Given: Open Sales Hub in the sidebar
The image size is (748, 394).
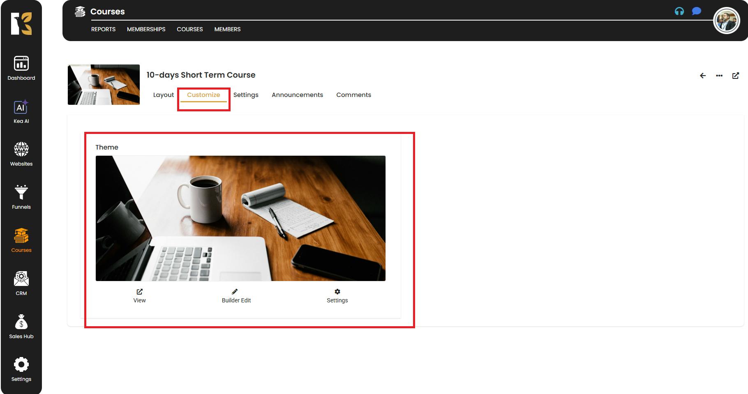Looking at the screenshot, I should tap(21, 327).
